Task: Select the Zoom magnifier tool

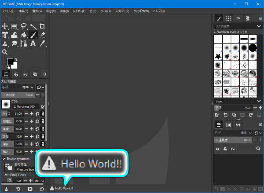Action: (5, 52)
